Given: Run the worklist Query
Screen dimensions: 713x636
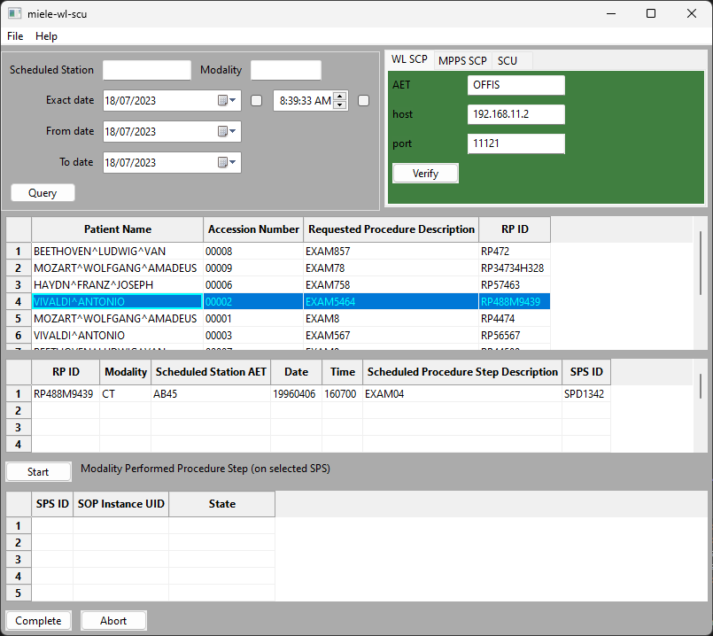Looking at the screenshot, I should click(x=42, y=192).
